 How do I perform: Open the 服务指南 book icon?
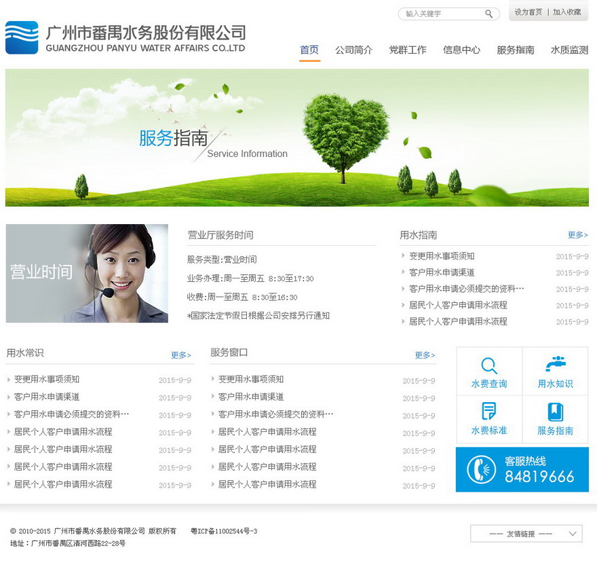pos(555,412)
